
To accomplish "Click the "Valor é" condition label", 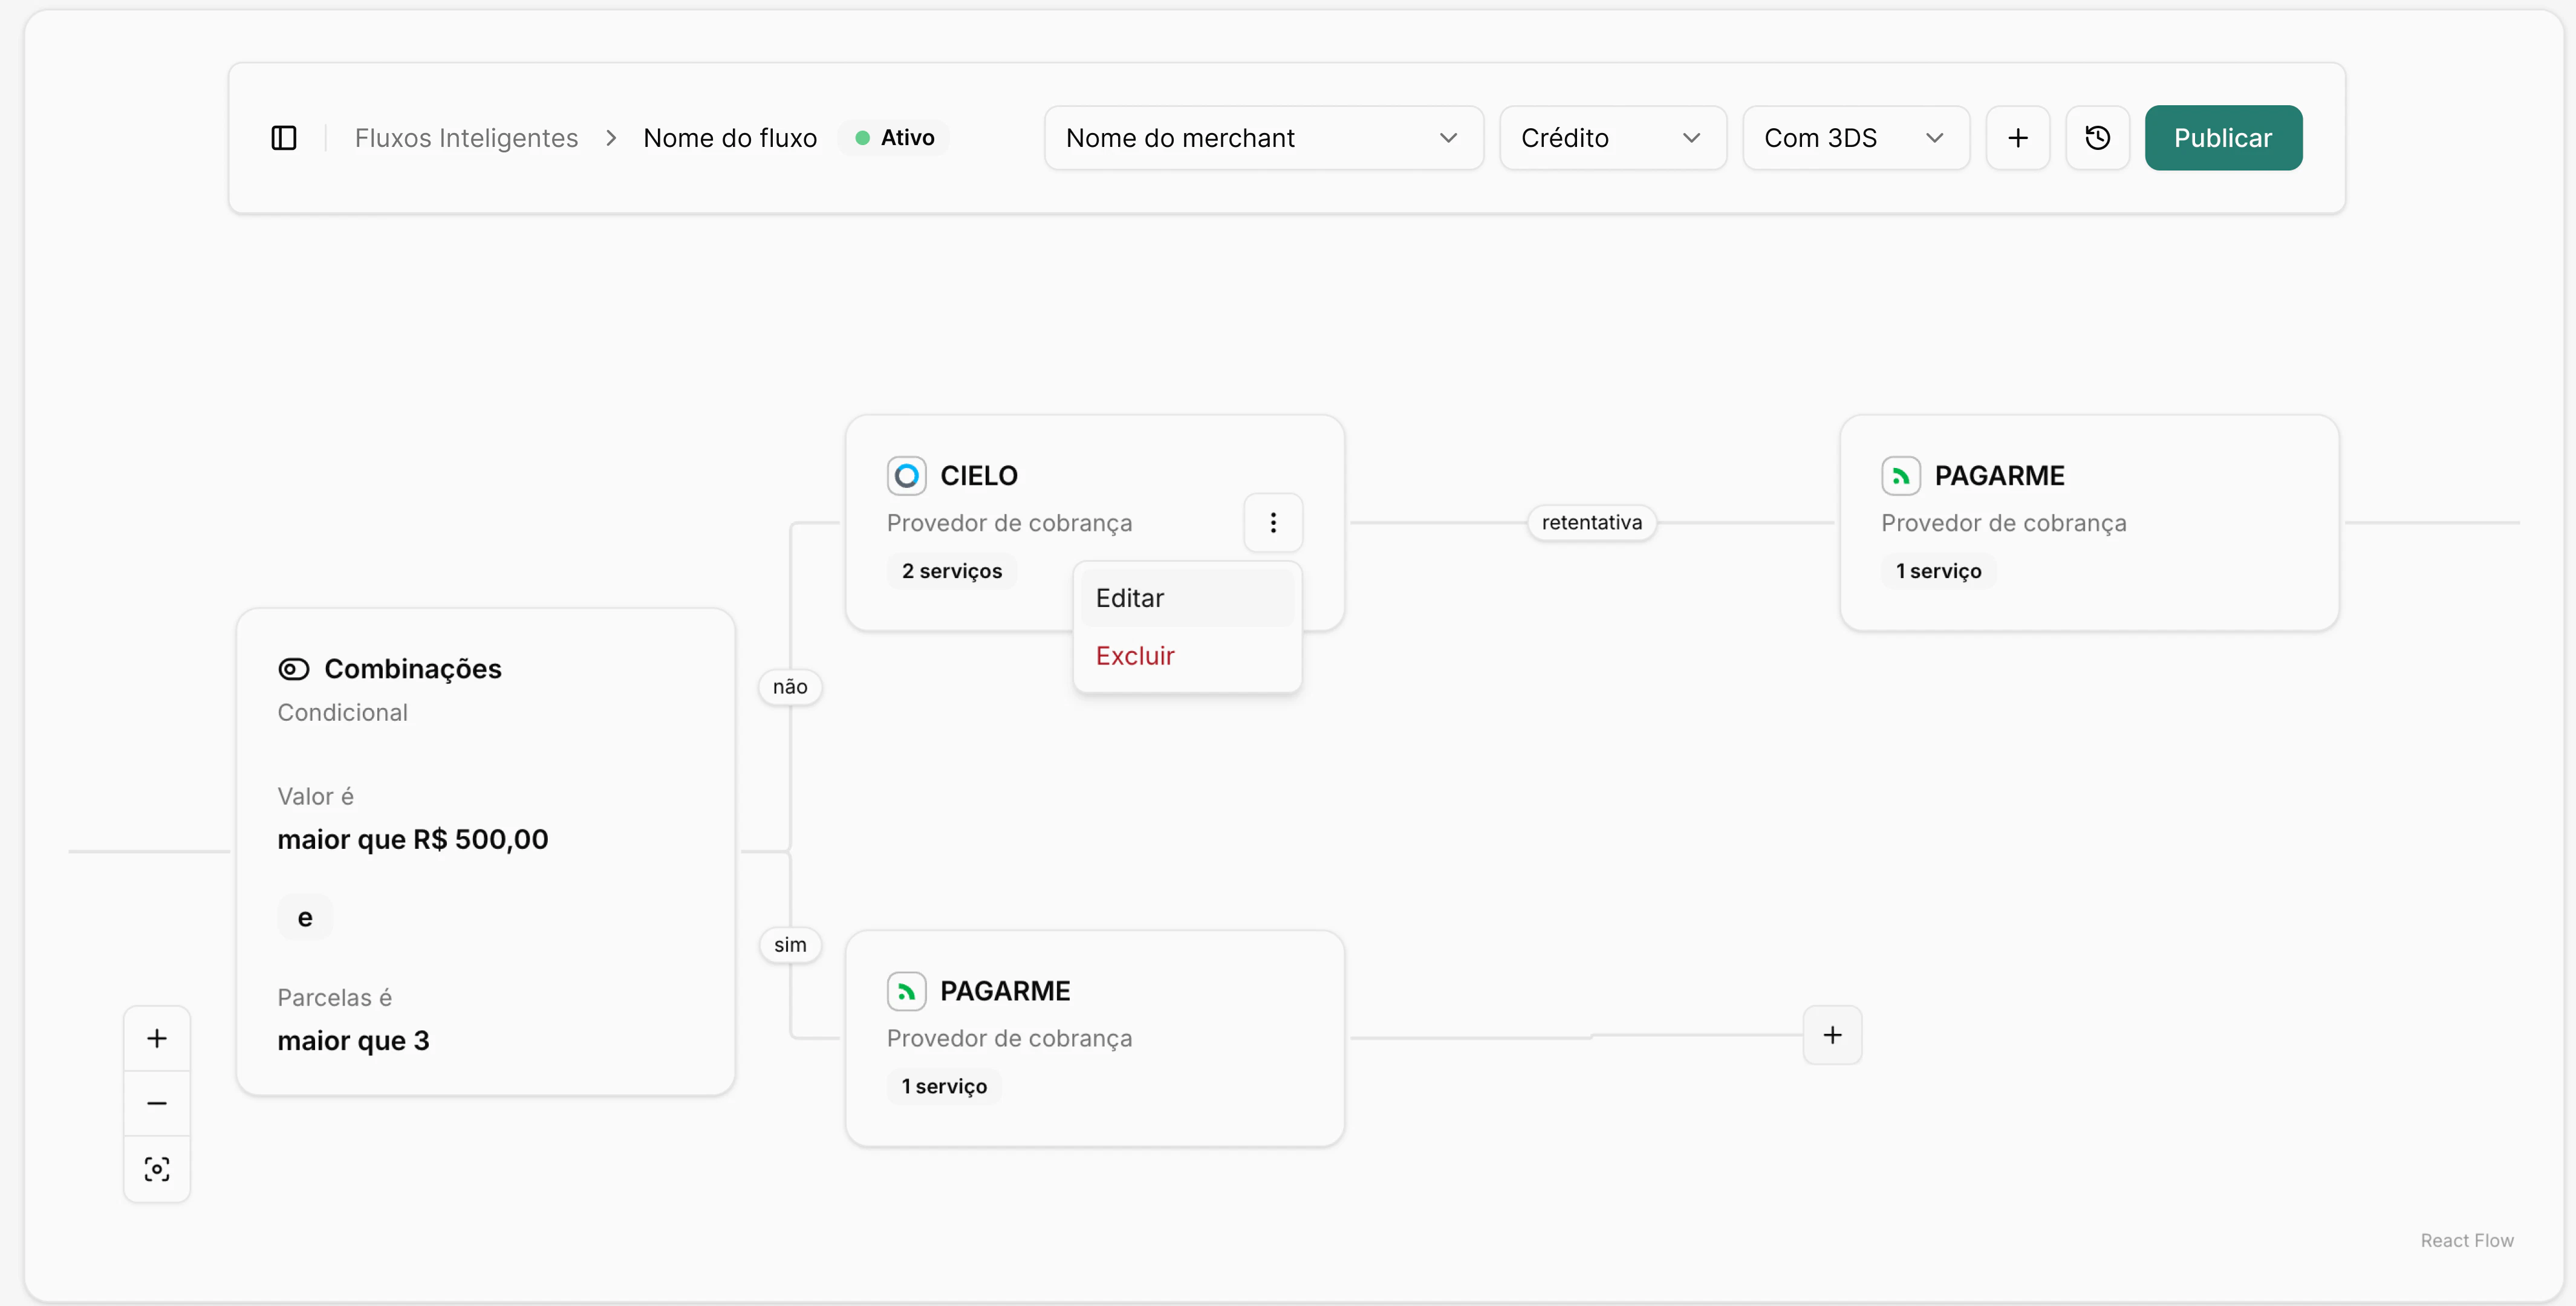I will tap(316, 797).
